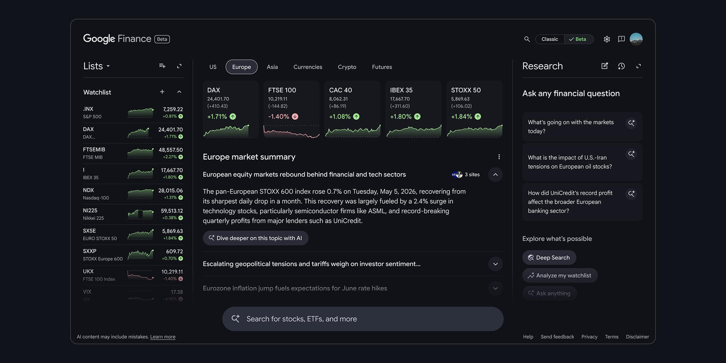Click DAX card green up arrow
This screenshot has width=726, height=363.
[x=232, y=116]
